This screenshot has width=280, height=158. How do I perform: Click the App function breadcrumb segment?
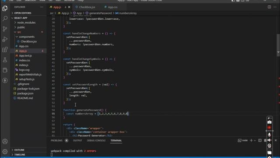79,13
